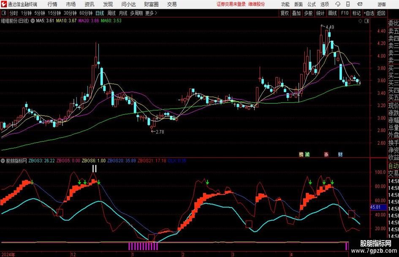The height and width of the screenshot is (257, 399).
Task: Click the ZBGS3: 26.22 indicator value
Action: [41, 161]
